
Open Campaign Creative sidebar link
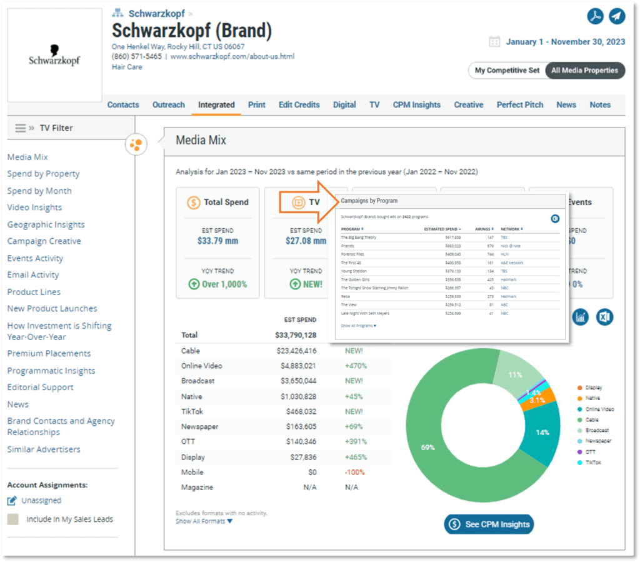pyautogui.click(x=44, y=241)
